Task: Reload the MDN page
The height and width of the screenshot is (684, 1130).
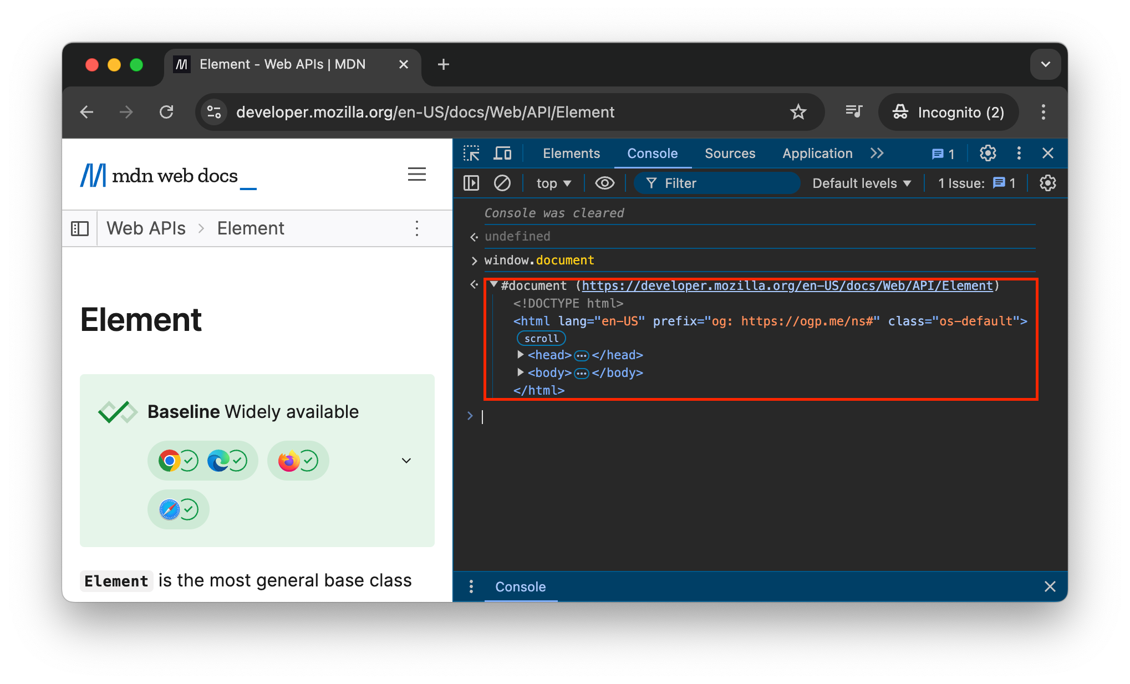Action: pyautogui.click(x=166, y=113)
